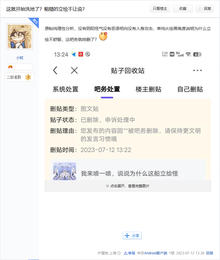Click the orange member badge icon
The image size is (220, 260).
point(10,67)
